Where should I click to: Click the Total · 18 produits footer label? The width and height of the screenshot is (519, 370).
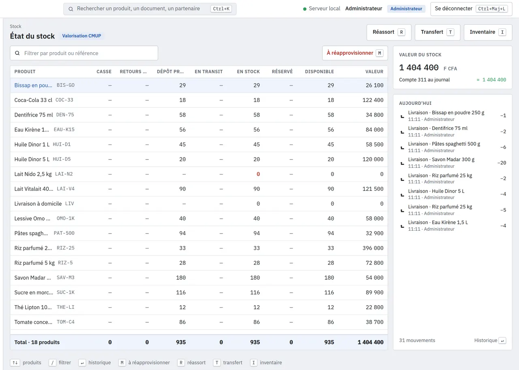pyautogui.click(x=37, y=342)
